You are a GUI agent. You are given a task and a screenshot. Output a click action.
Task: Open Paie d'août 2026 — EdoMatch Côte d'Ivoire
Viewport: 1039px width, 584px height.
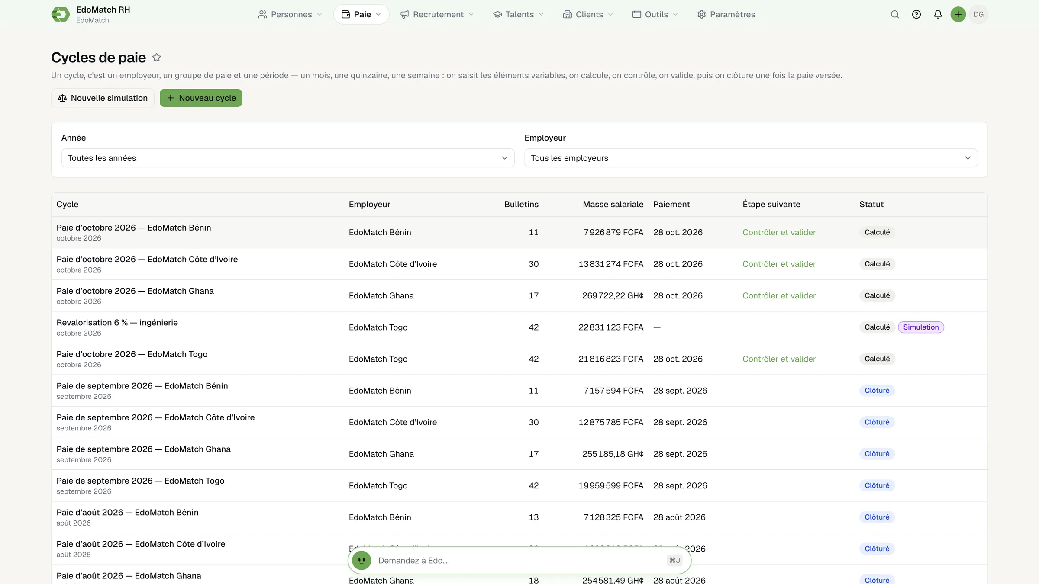click(141, 544)
